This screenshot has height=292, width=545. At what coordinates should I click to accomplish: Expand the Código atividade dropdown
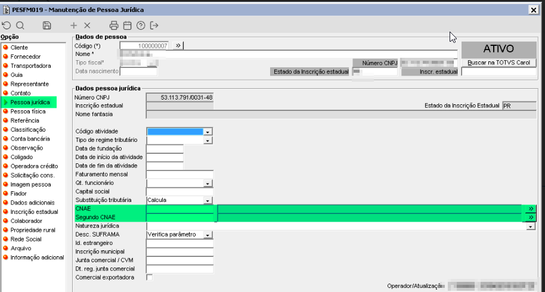[x=208, y=132]
